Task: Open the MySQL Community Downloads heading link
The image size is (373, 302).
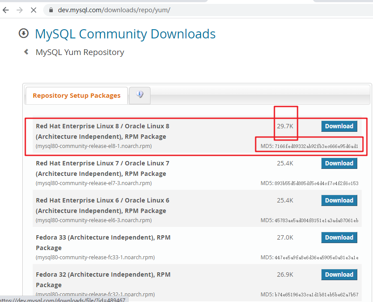Action: coord(125,34)
